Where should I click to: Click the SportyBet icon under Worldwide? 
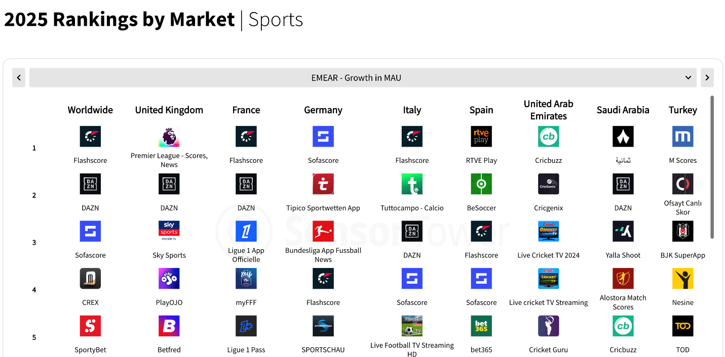[90, 326]
